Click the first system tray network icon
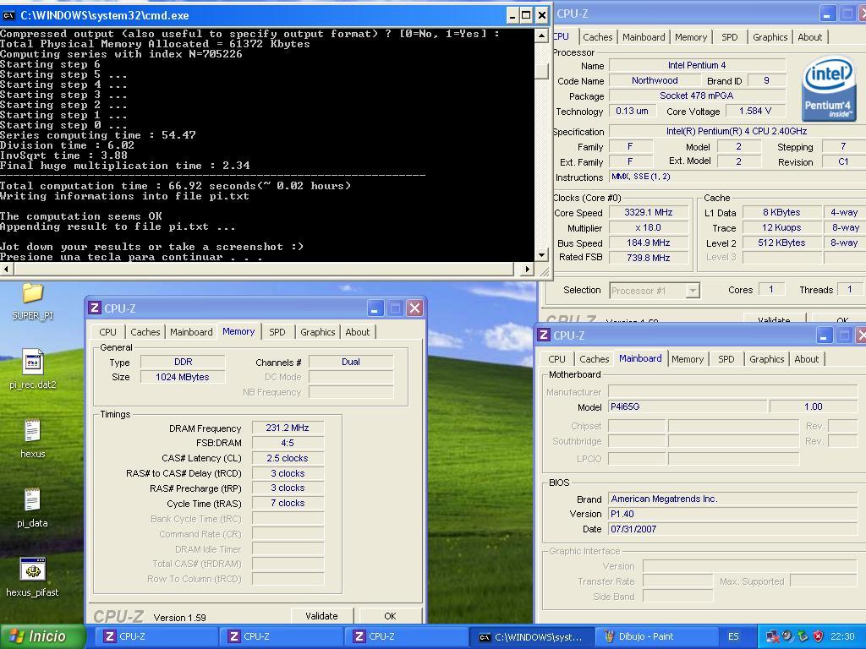 pos(772,636)
